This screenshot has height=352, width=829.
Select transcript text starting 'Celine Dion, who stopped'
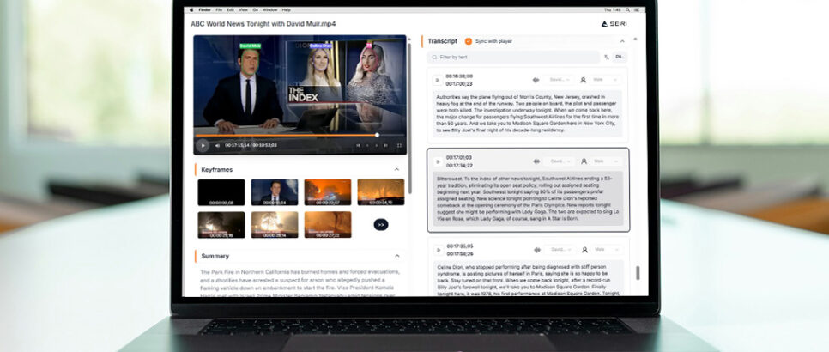point(529,280)
